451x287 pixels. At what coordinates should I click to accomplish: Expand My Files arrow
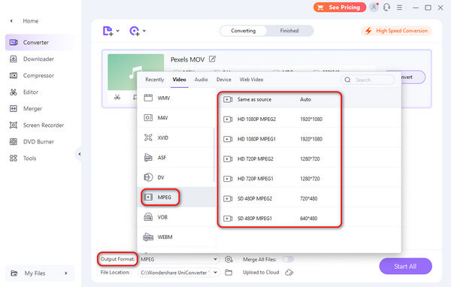pos(66,273)
